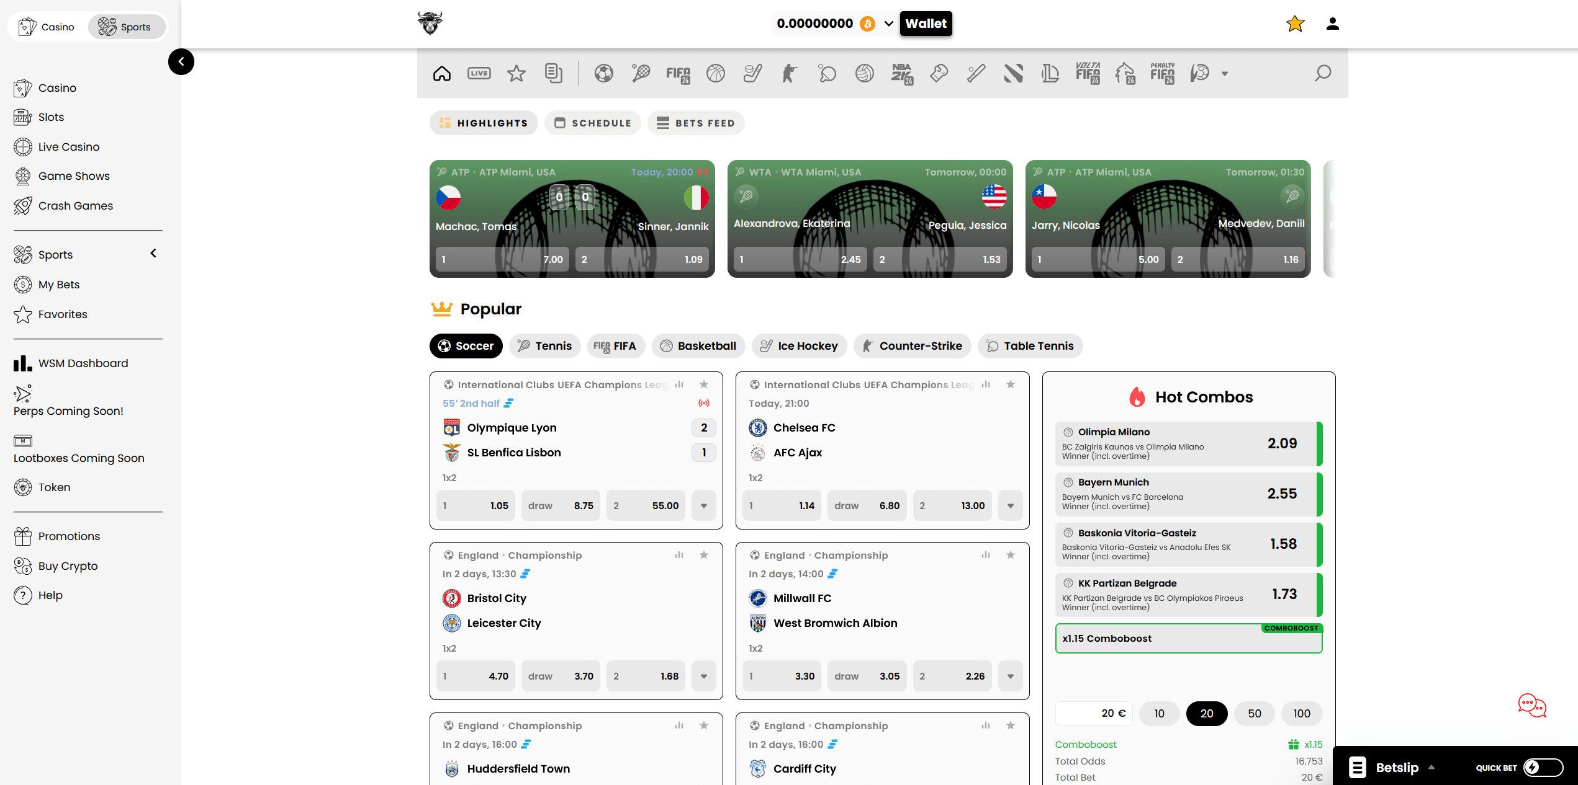1578x785 pixels.
Task: Select the soccer ball sport icon
Action: coord(603,74)
